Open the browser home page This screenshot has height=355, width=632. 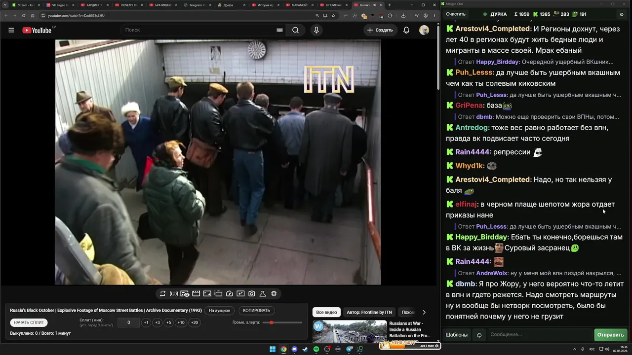point(33,15)
